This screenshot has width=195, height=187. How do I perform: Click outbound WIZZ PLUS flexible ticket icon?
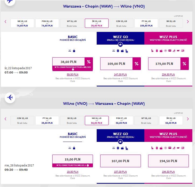pyautogui.click(x=178, y=51)
